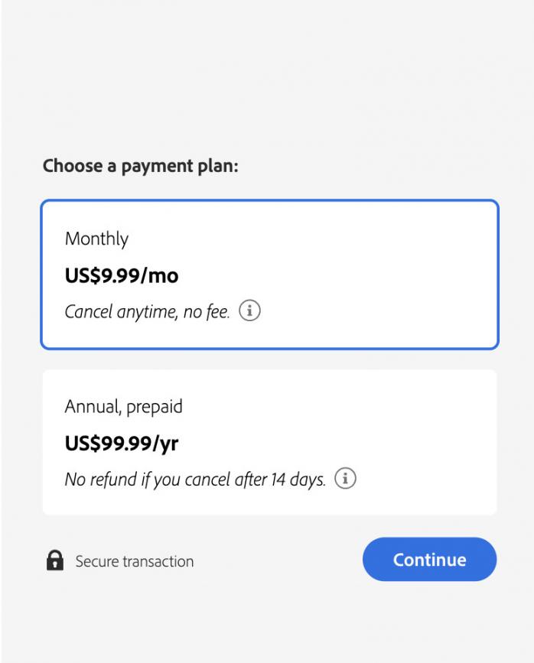Image resolution: width=534 pixels, height=663 pixels.
Task: Open info tooltip for Cancel anytime policy
Action: [250, 311]
